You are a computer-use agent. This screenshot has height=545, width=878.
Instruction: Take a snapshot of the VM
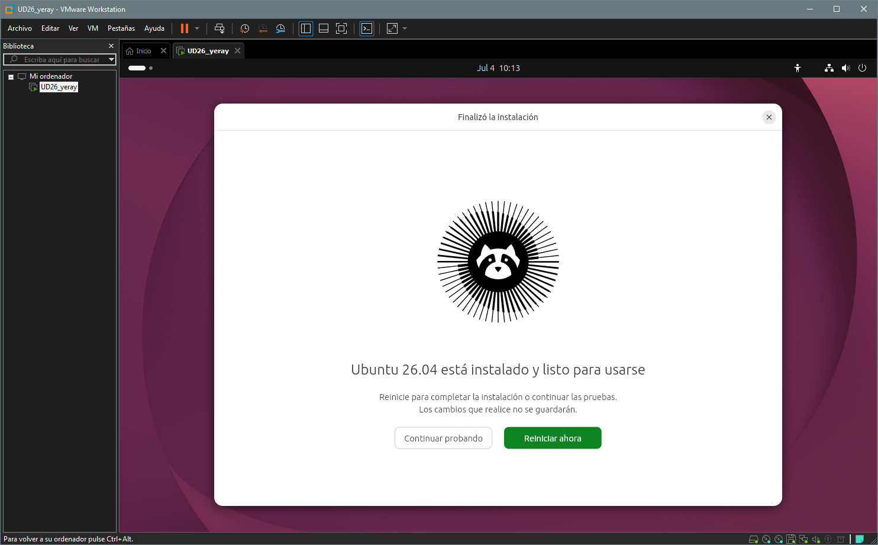point(245,28)
